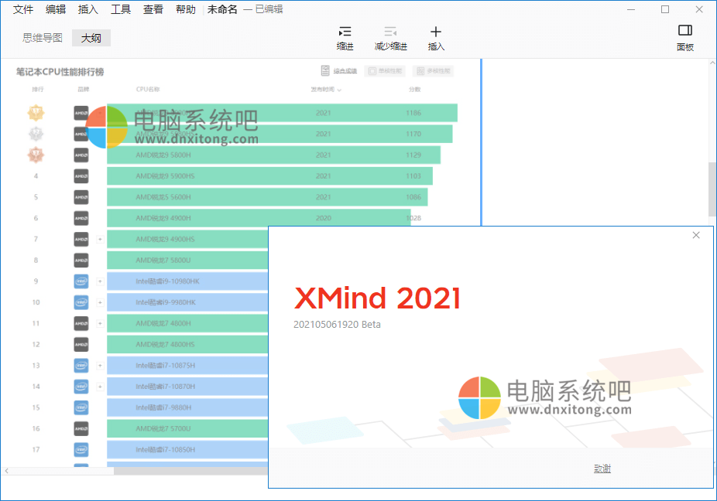Click Intel logo in rank 15 row

81,407
